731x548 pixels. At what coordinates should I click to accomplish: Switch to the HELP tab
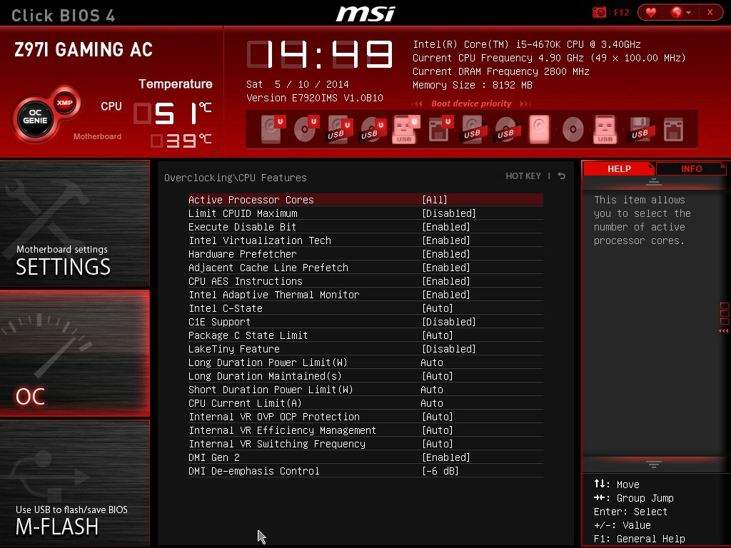619,168
